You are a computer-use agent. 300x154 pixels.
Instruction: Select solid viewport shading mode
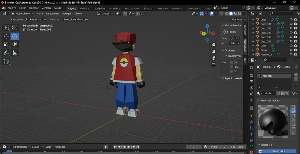231,14
